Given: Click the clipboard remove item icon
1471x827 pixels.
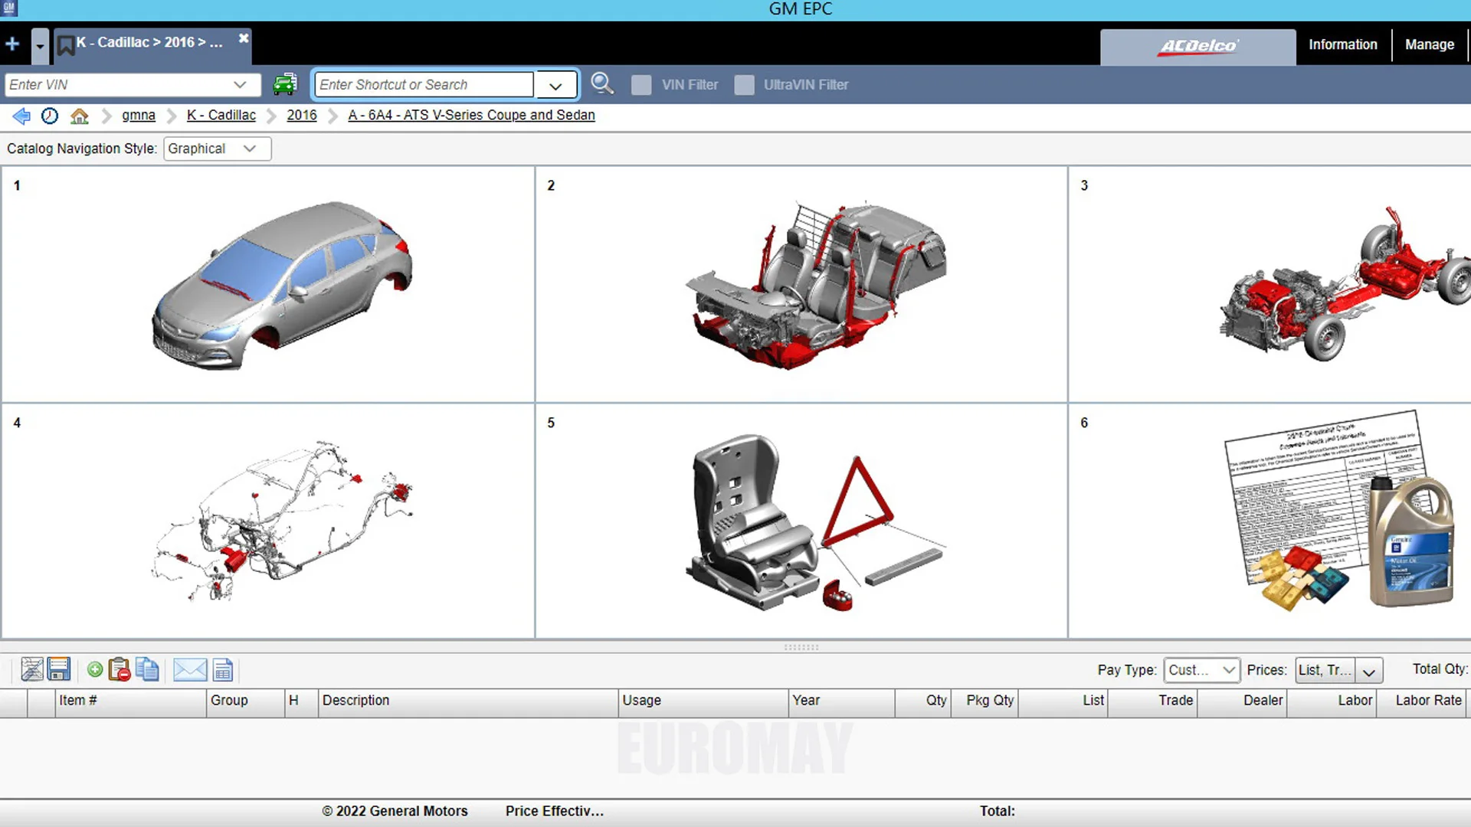Looking at the screenshot, I should click(120, 670).
